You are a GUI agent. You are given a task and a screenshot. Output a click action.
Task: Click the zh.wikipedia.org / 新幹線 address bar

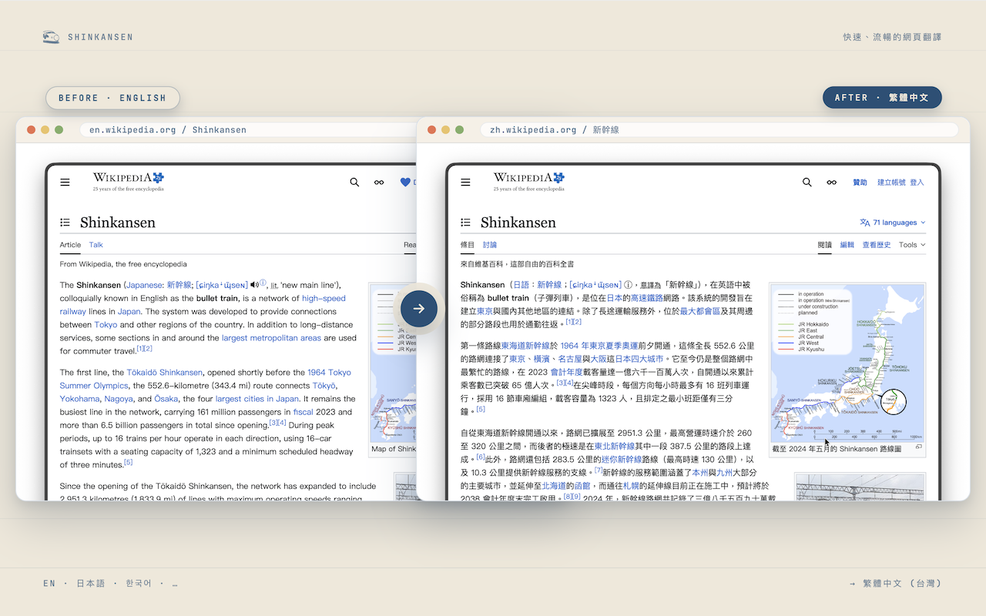[719, 129]
